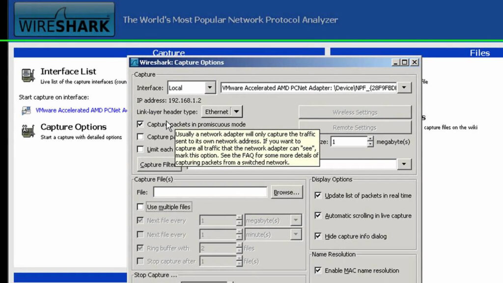Click the Wireshark fin icon in dialog title bar
This screenshot has width=503, height=283.
click(135, 62)
